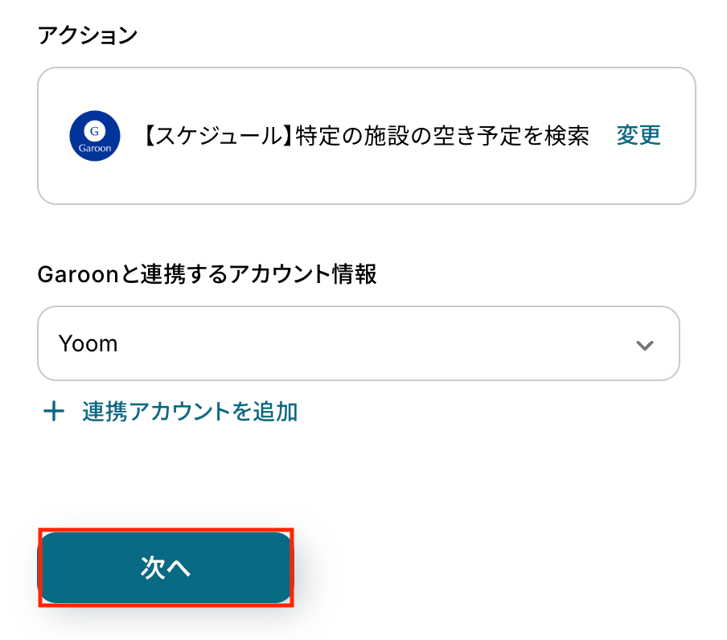Image resolution: width=727 pixels, height=640 pixels.
Task: Select the Yoom text in the account combo box
Action: 88,344
